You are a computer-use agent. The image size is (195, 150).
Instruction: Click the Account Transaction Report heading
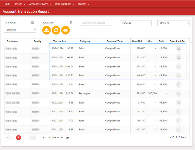[x=26, y=11]
